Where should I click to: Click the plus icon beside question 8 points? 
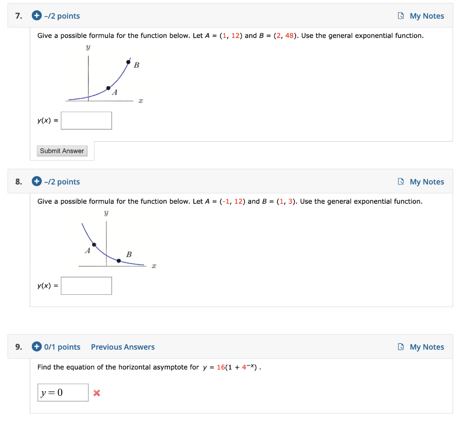point(36,182)
